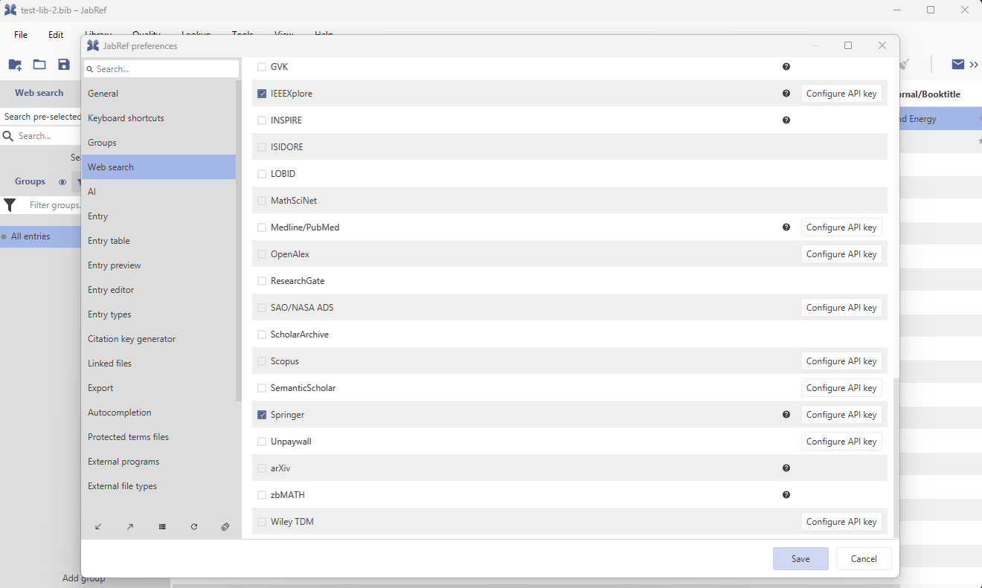Click the help icon beside arXiv

coord(786,468)
